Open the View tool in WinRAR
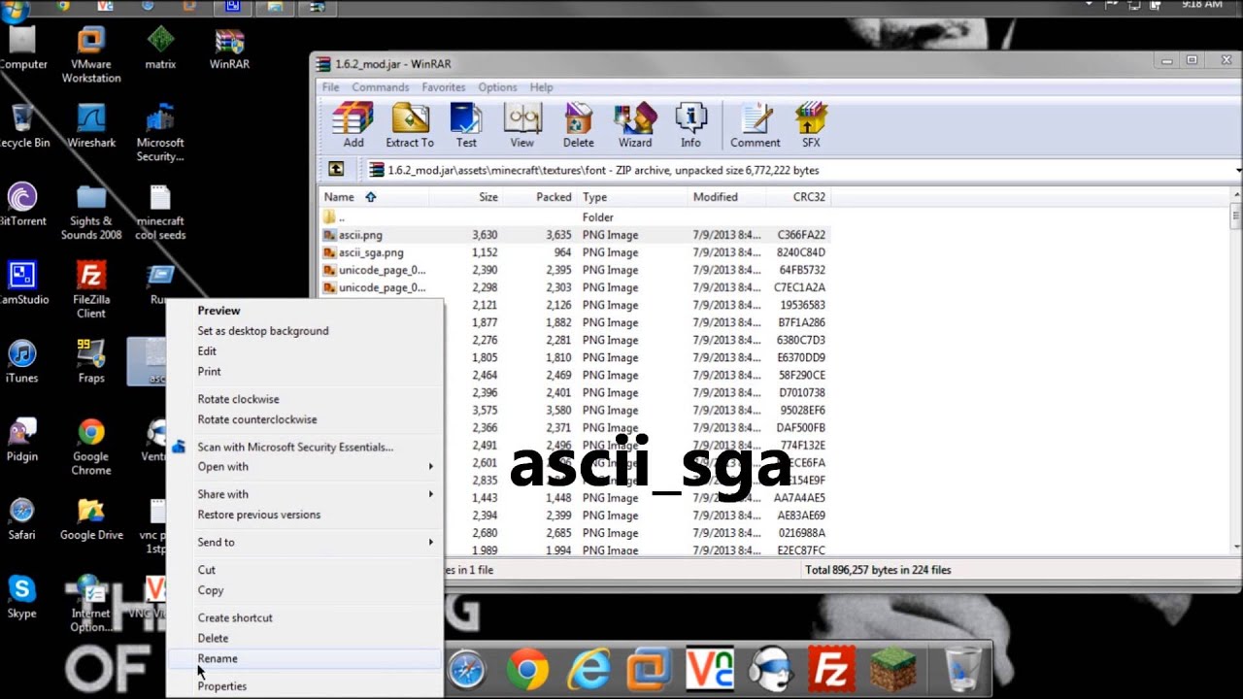 pyautogui.click(x=522, y=125)
